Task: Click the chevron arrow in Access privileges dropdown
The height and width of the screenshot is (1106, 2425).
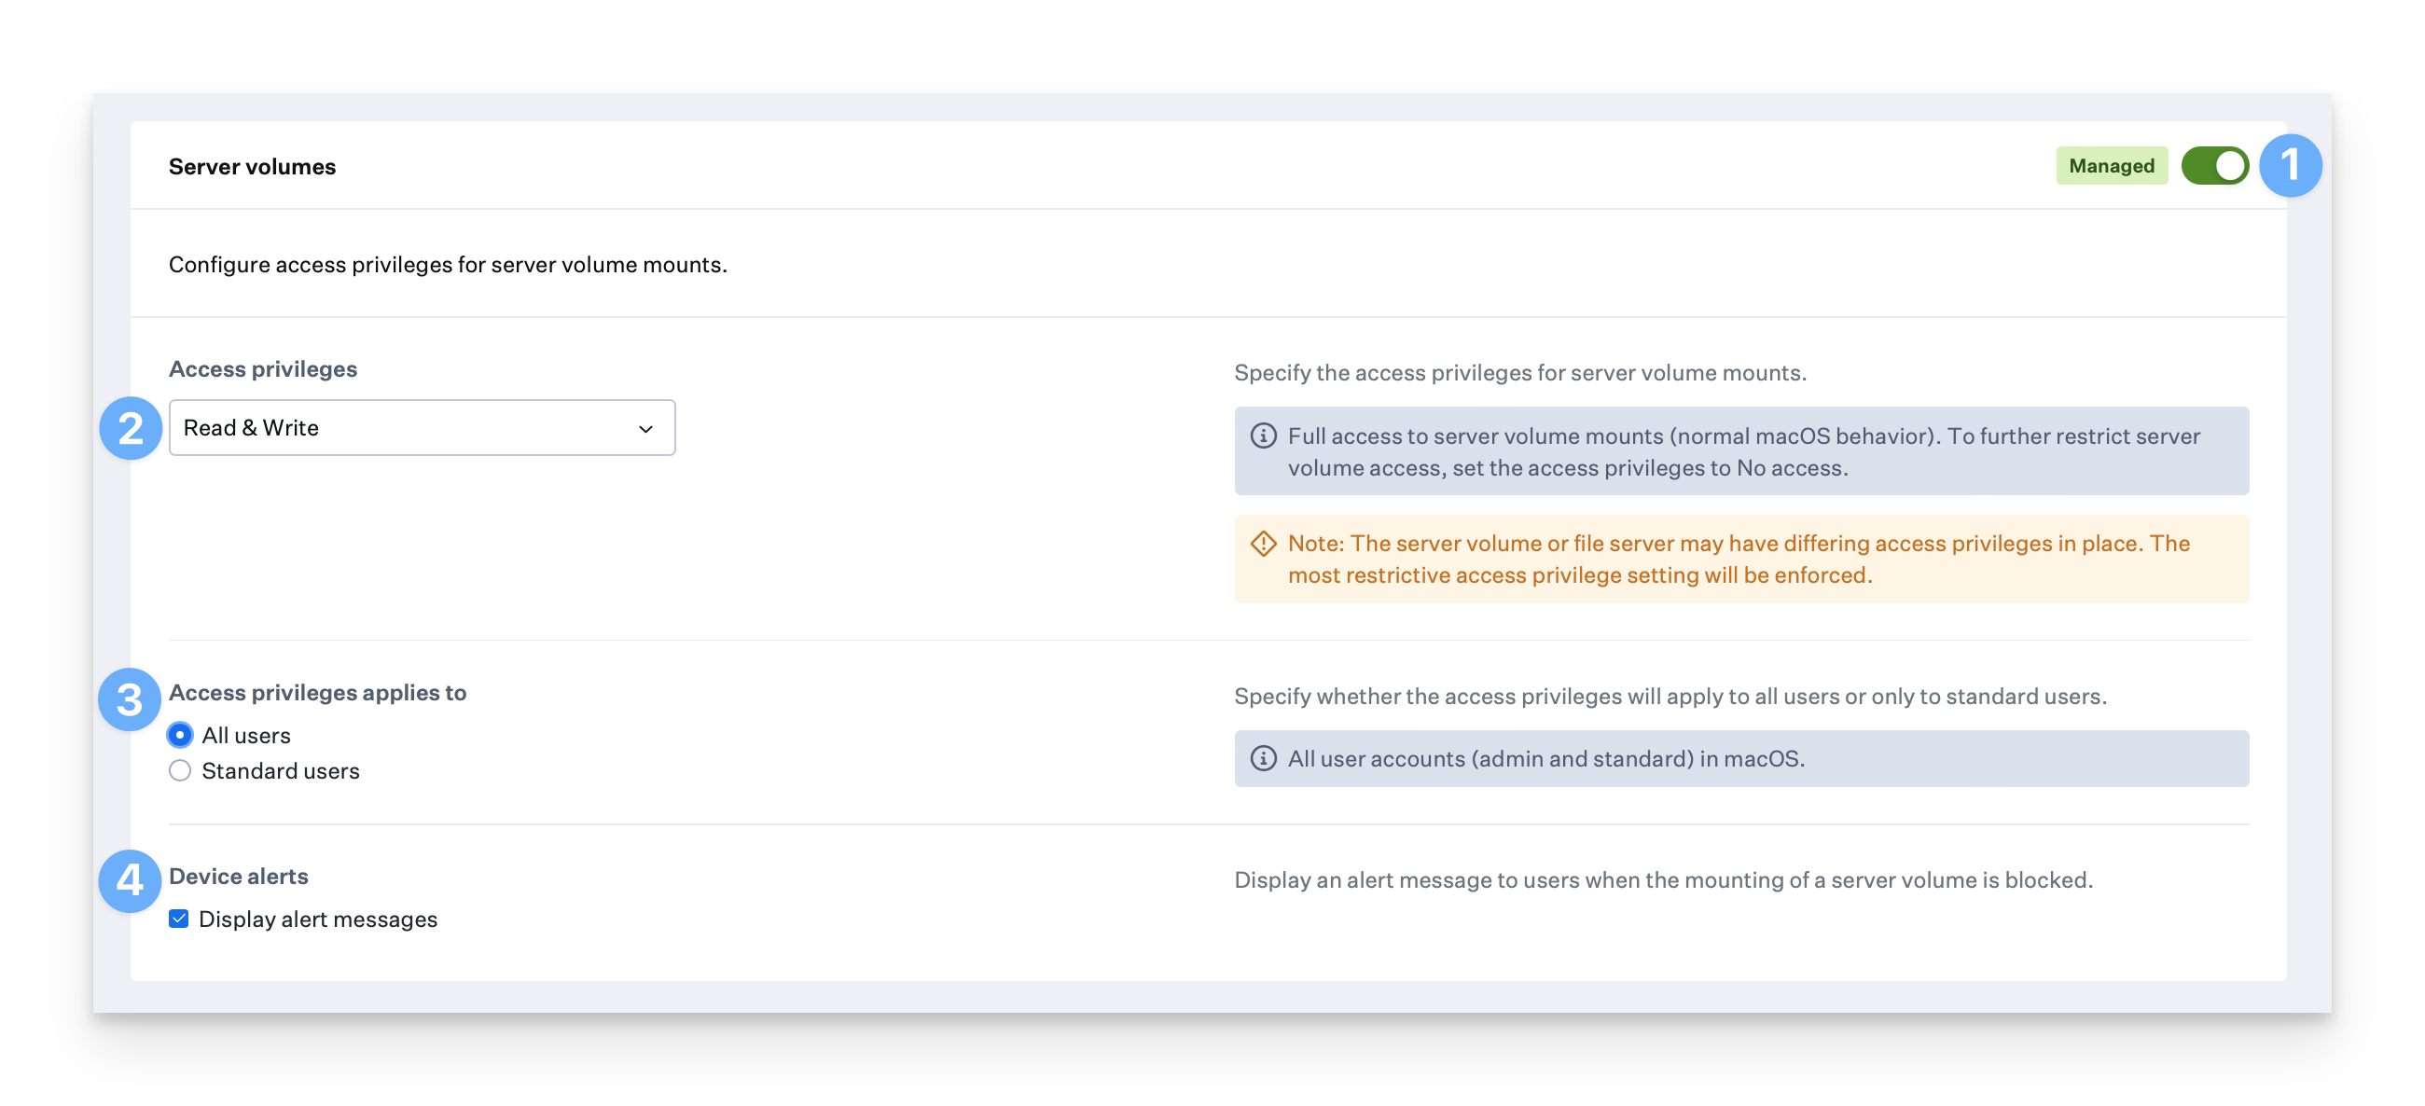Action: point(645,429)
